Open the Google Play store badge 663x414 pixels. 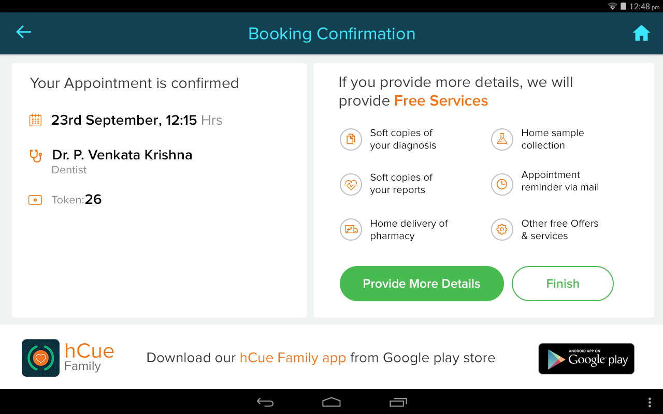(586, 359)
